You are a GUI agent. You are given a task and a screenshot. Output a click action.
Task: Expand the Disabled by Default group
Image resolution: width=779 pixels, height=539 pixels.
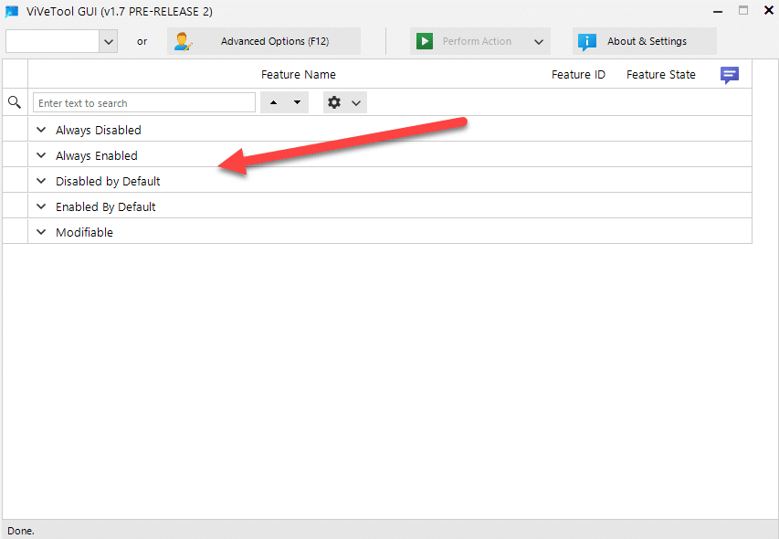point(41,181)
